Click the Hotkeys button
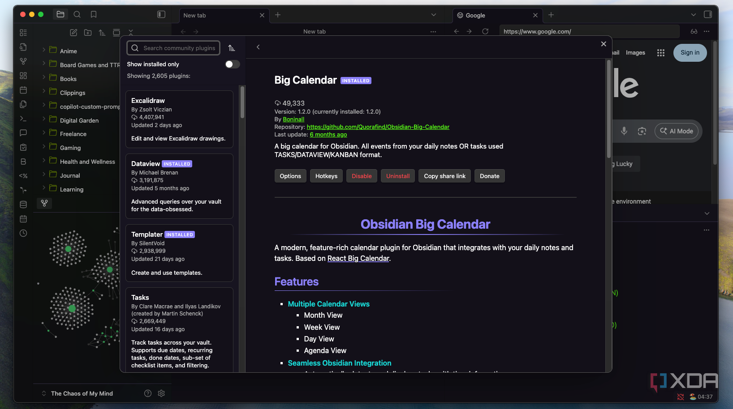 [326, 176]
